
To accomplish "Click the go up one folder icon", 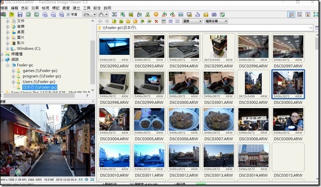I will [114, 21].
